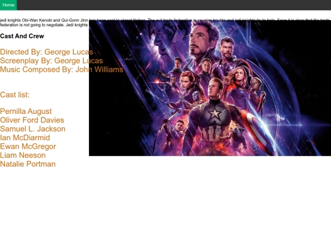Select cast member Ewan McGregor
Viewport: 331px width, 248px height.
[28, 146]
